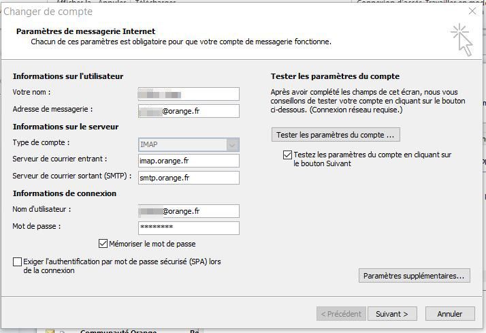The width and height of the screenshot is (486, 333).
Task: Open Paramètres supplémentaires settings
Action: pos(414,276)
